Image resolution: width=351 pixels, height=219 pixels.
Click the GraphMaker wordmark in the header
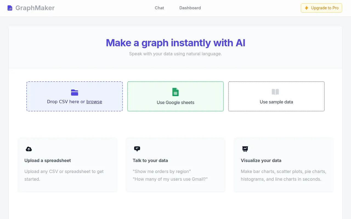[35, 8]
